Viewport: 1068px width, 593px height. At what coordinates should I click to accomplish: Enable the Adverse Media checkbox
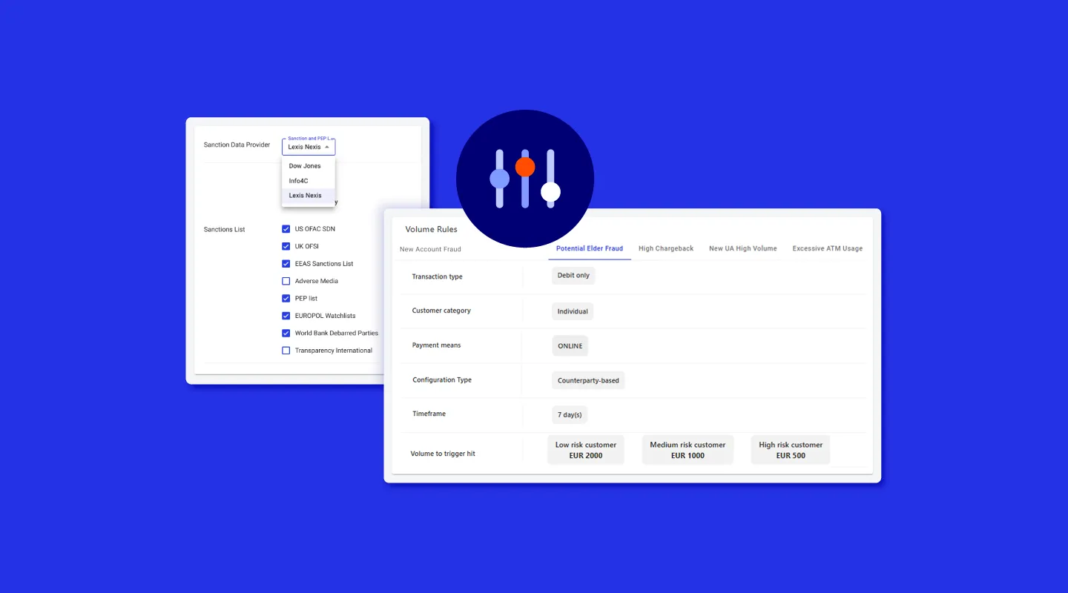(286, 281)
